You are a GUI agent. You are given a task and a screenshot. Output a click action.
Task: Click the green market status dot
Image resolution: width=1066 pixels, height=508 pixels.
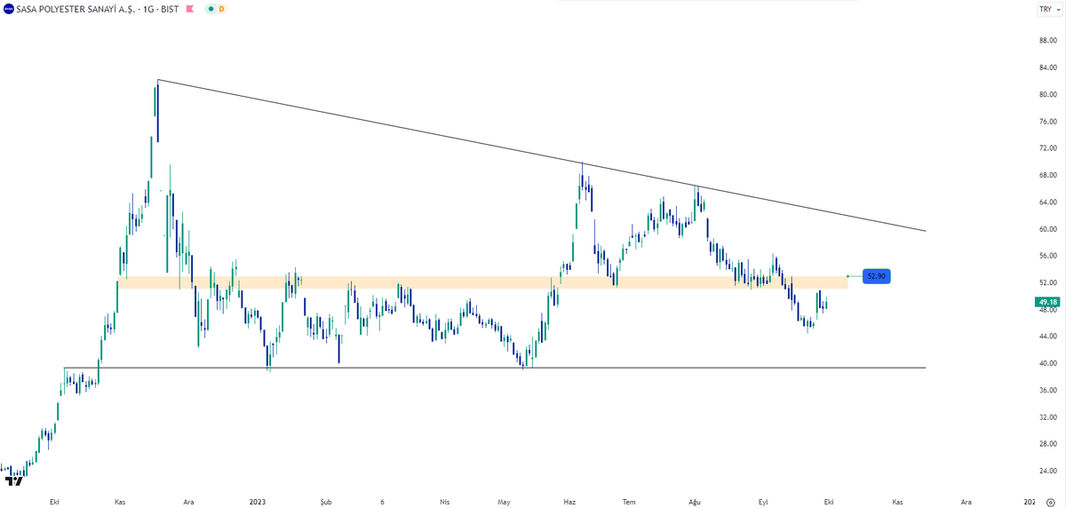tap(211, 9)
